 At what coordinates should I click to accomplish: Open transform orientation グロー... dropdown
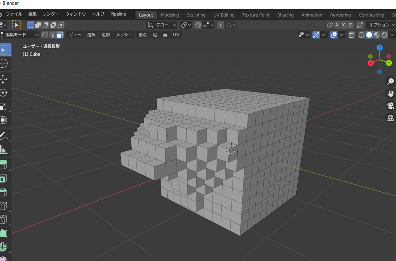point(162,25)
